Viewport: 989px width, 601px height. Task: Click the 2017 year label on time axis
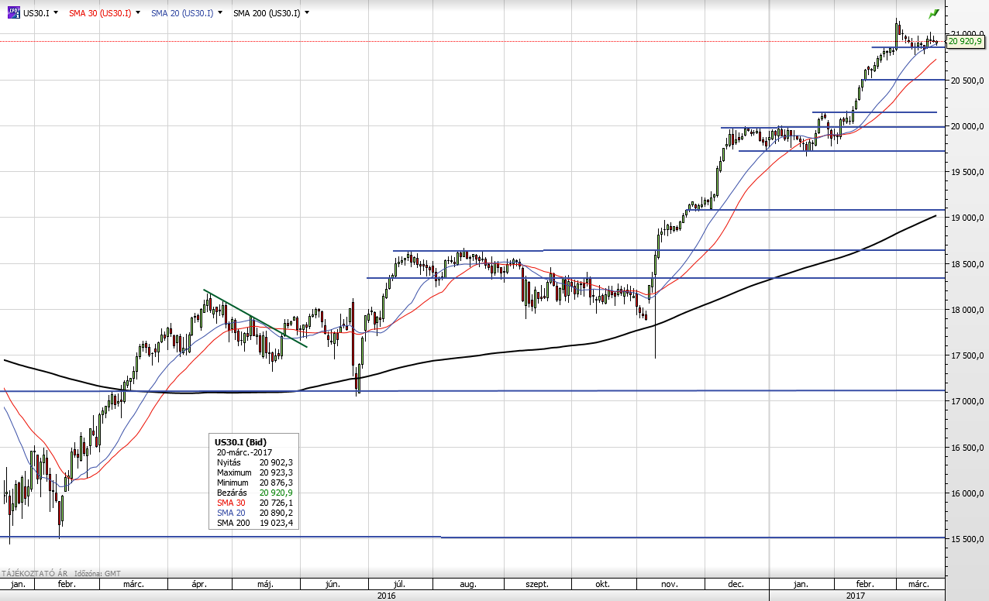[x=856, y=596]
